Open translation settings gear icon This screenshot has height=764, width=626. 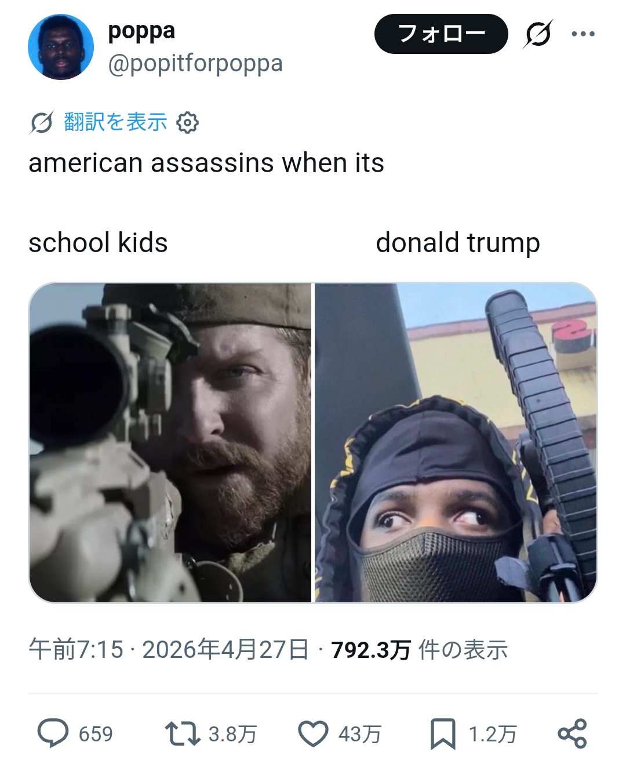(x=187, y=123)
